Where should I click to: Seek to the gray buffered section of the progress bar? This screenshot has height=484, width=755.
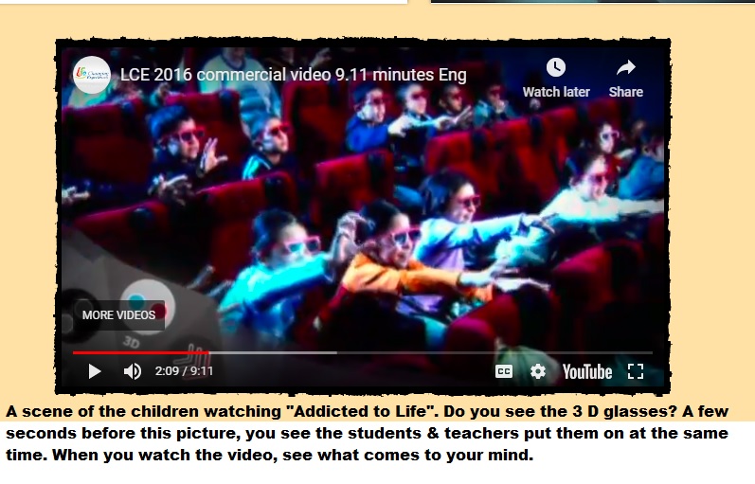(x=273, y=352)
